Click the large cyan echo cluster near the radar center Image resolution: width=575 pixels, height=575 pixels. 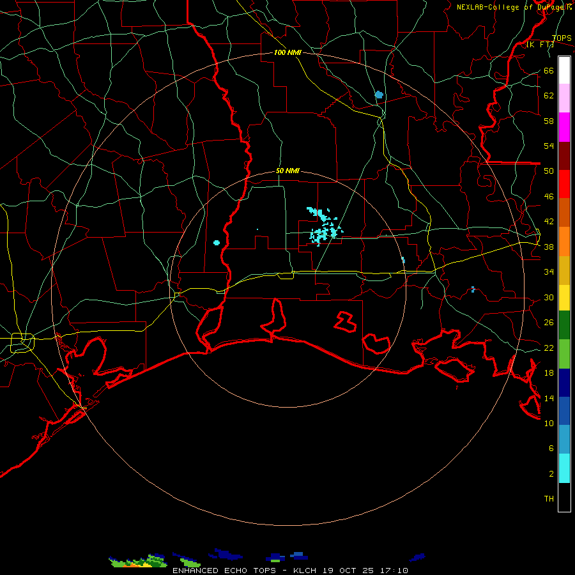click(x=324, y=226)
